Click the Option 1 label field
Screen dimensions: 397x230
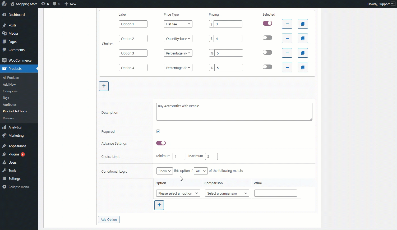(133, 24)
